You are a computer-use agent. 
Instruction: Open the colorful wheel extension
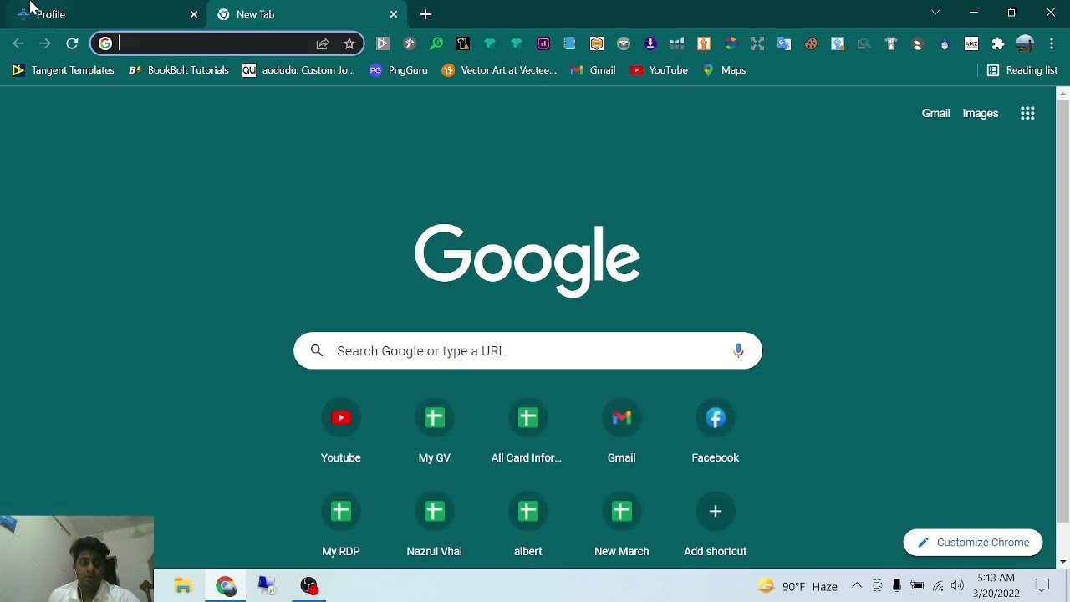pyautogui.click(x=731, y=43)
